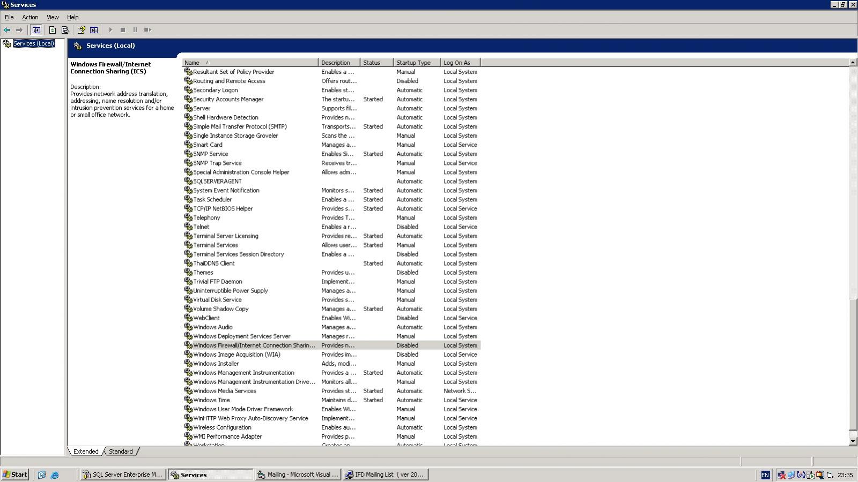Click the Refresh toolbar icon
858x482 pixels.
click(x=53, y=30)
